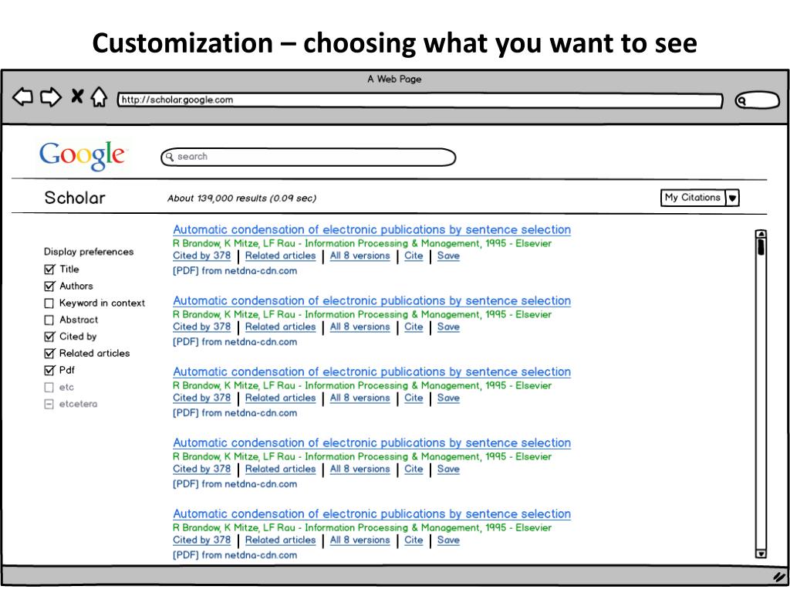Click the Google logo
This screenshot has width=790, height=593.
(x=83, y=155)
